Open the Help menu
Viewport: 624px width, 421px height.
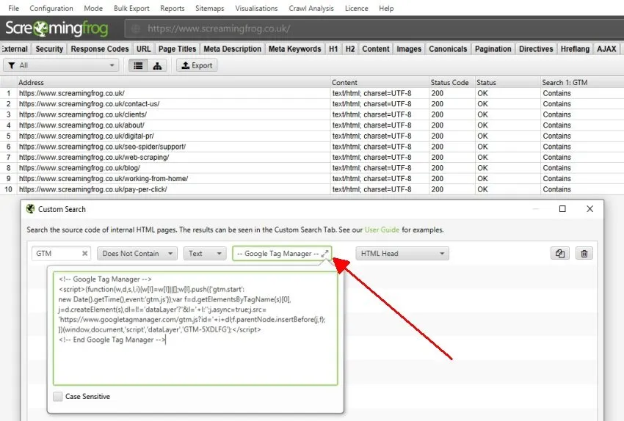386,8
